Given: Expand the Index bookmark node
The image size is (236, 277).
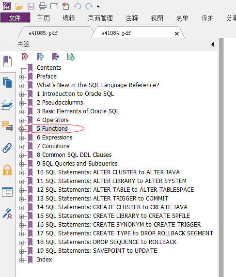Looking at the screenshot, I should (x=21, y=260).
